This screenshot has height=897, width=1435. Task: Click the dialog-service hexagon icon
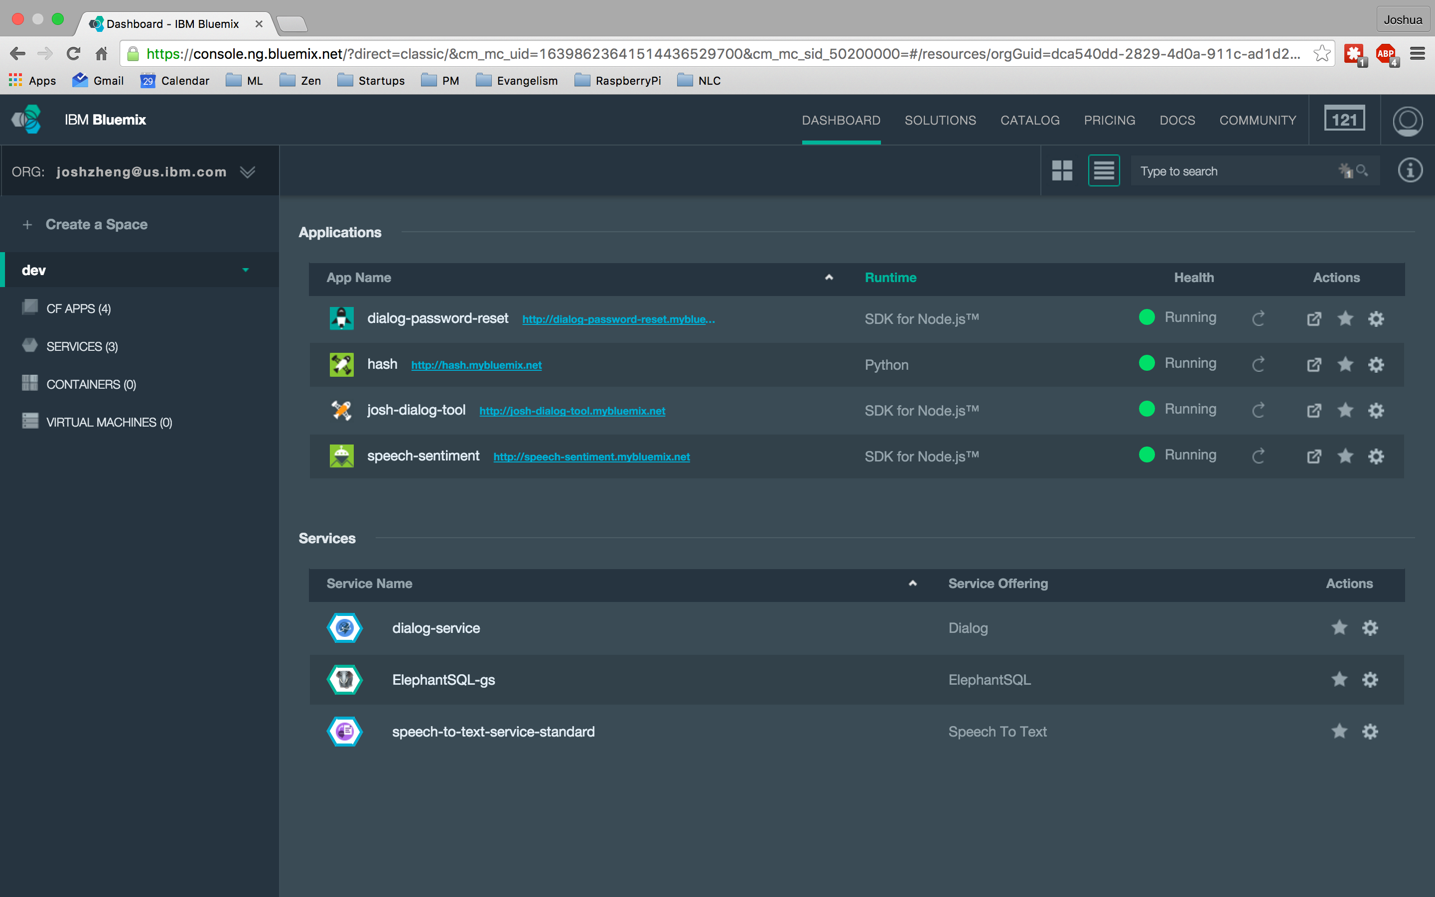344,628
